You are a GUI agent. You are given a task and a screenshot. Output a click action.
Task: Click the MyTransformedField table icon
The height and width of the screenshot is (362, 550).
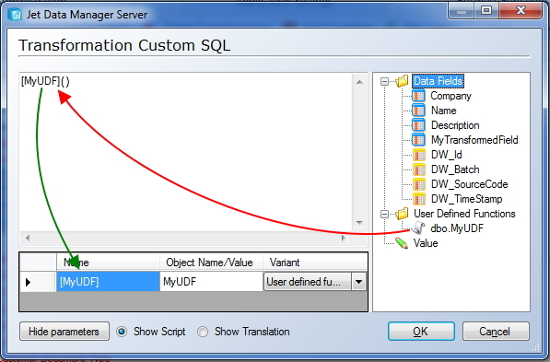tap(418, 140)
